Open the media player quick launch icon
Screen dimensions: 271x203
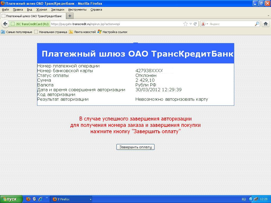tap(34, 199)
